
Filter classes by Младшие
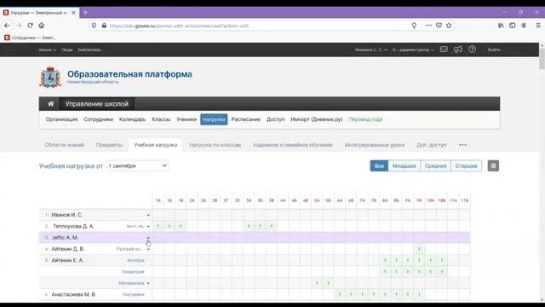coord(404,165)
